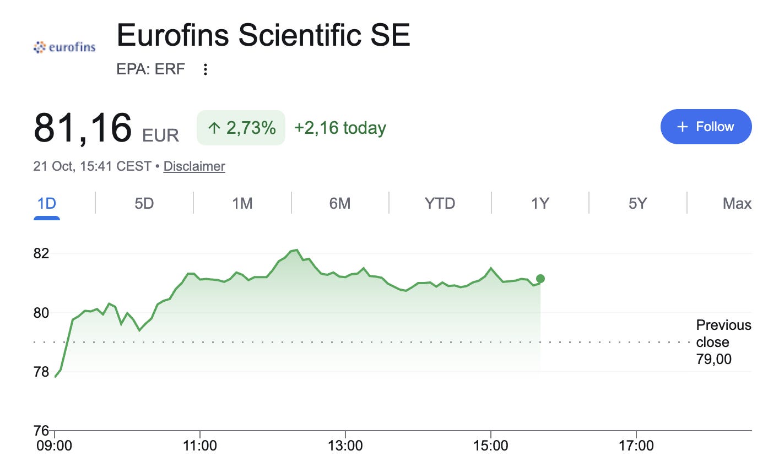Screen dimensions: 768x467
Task: Open the three-dot options menu beside EPA: ERF
Action: (205, 69)
